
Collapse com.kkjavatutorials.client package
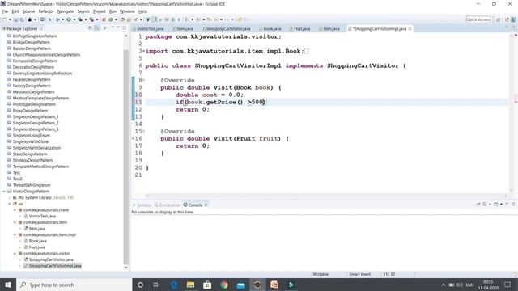pyautogui.click(x=15, y=210)
